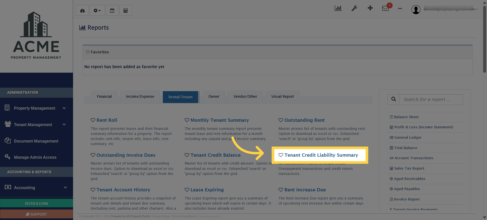
Task: Switch to Vendor/Other tab
Action: (245, 97)
